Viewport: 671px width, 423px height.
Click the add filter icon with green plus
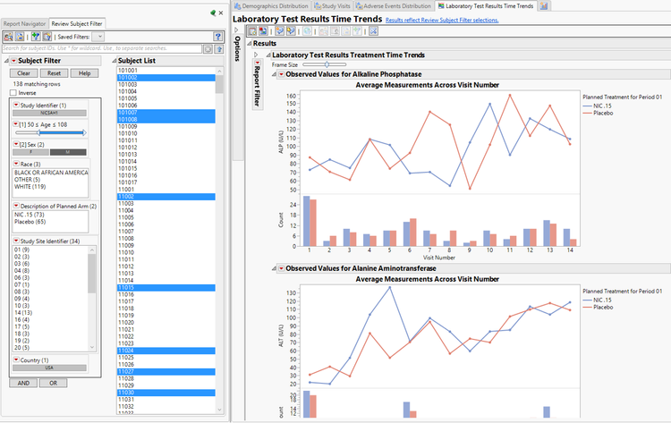[36, 37]
